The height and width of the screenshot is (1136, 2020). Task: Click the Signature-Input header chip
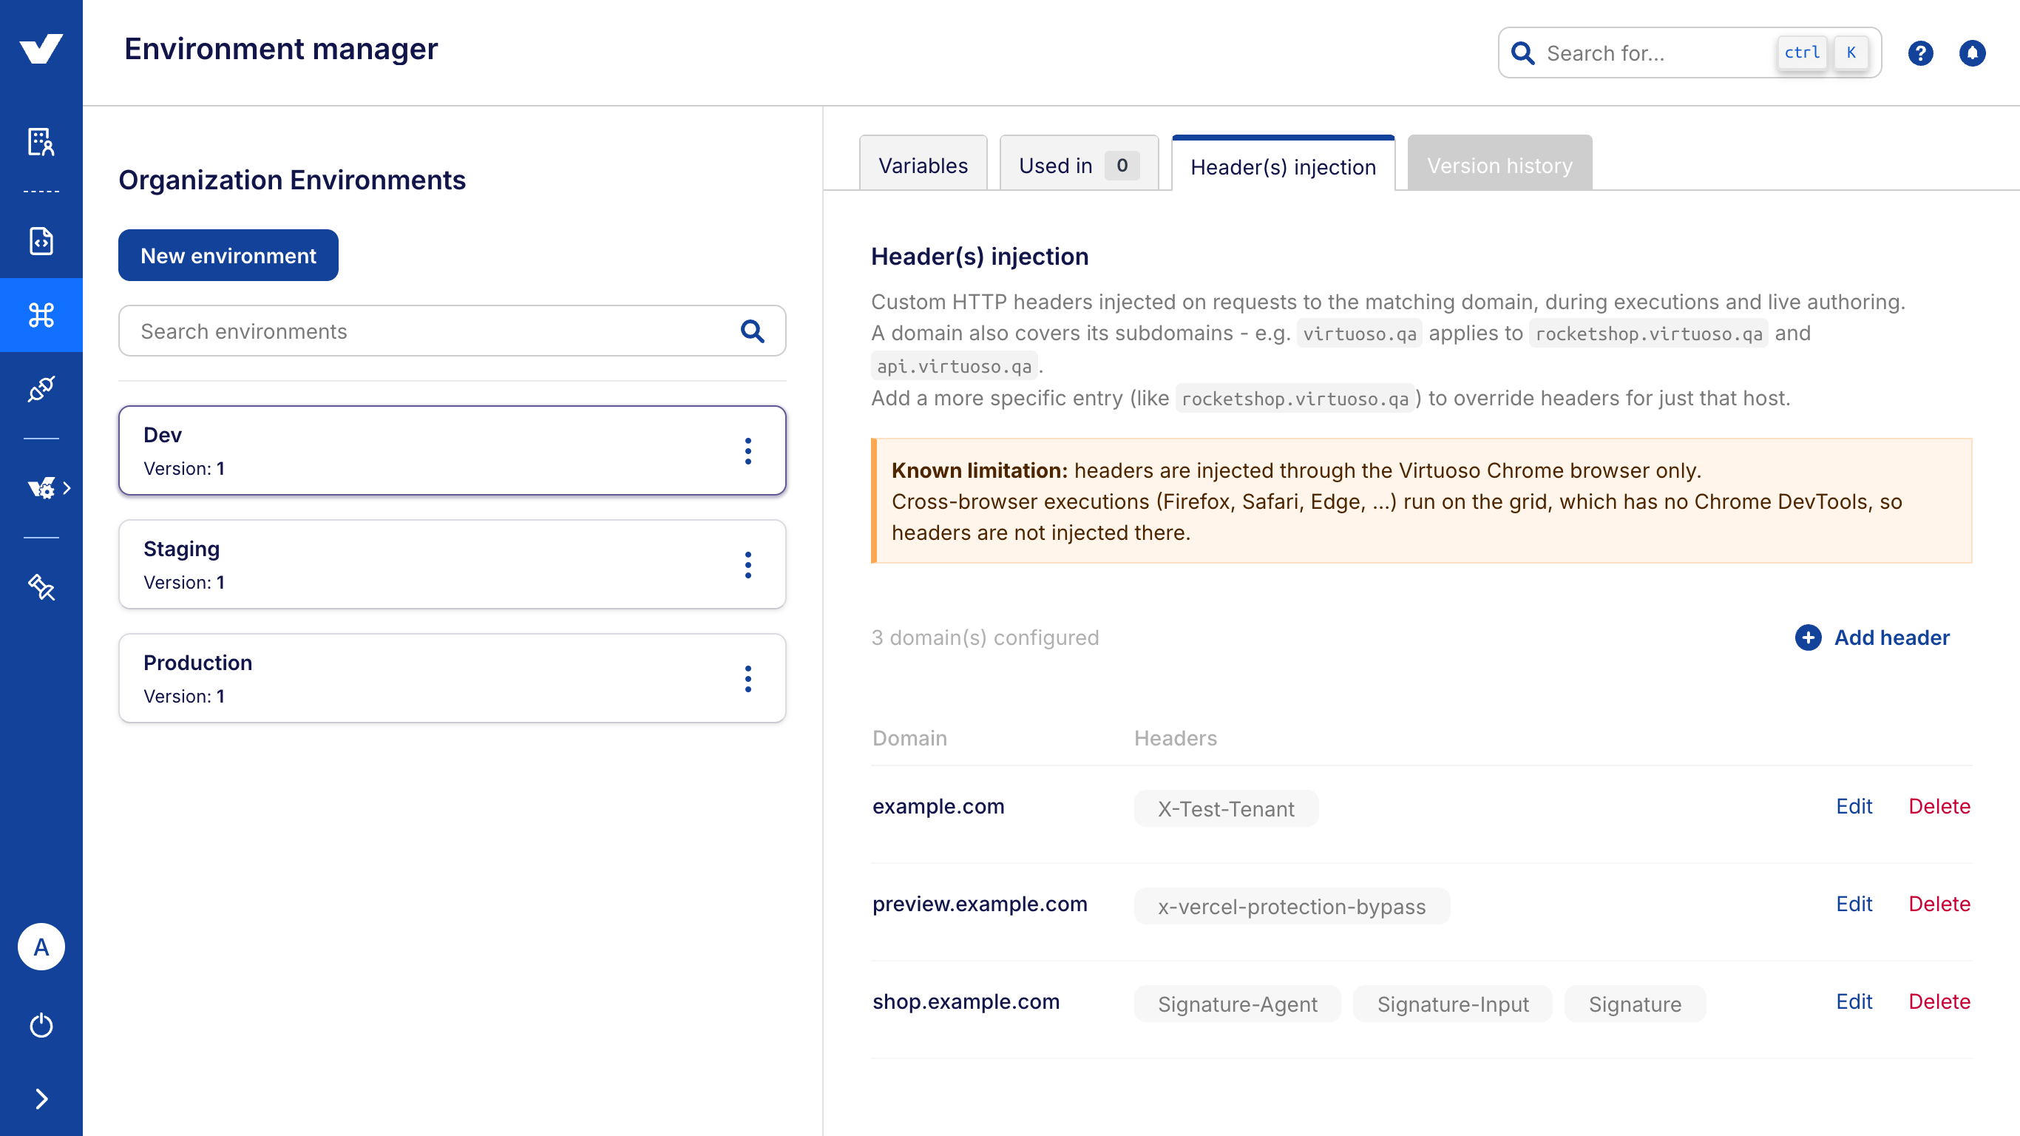click(1452, 1004)
